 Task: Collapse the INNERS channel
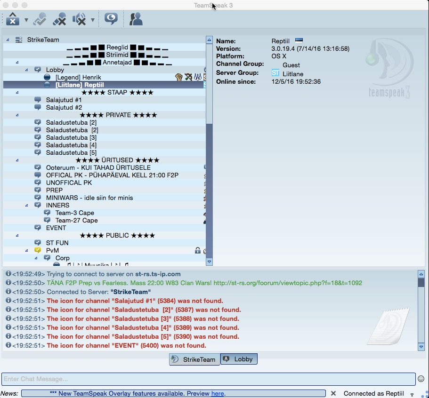tap(26, 205)
